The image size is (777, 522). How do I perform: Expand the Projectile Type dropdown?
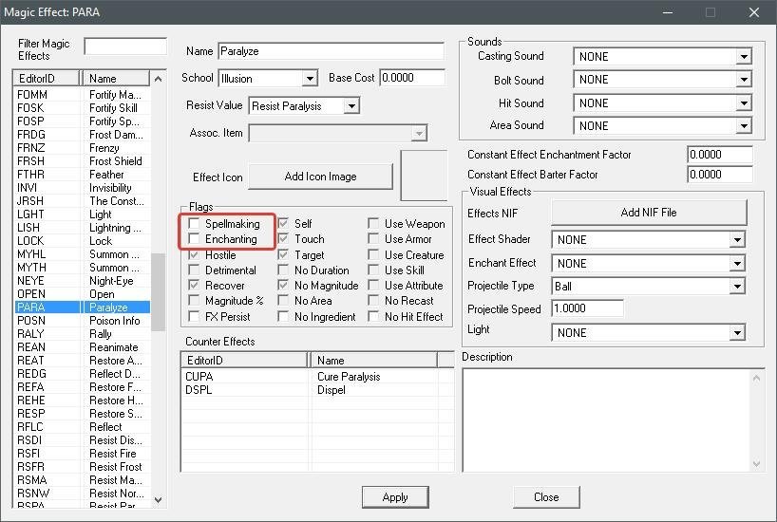tap(736, 287)
